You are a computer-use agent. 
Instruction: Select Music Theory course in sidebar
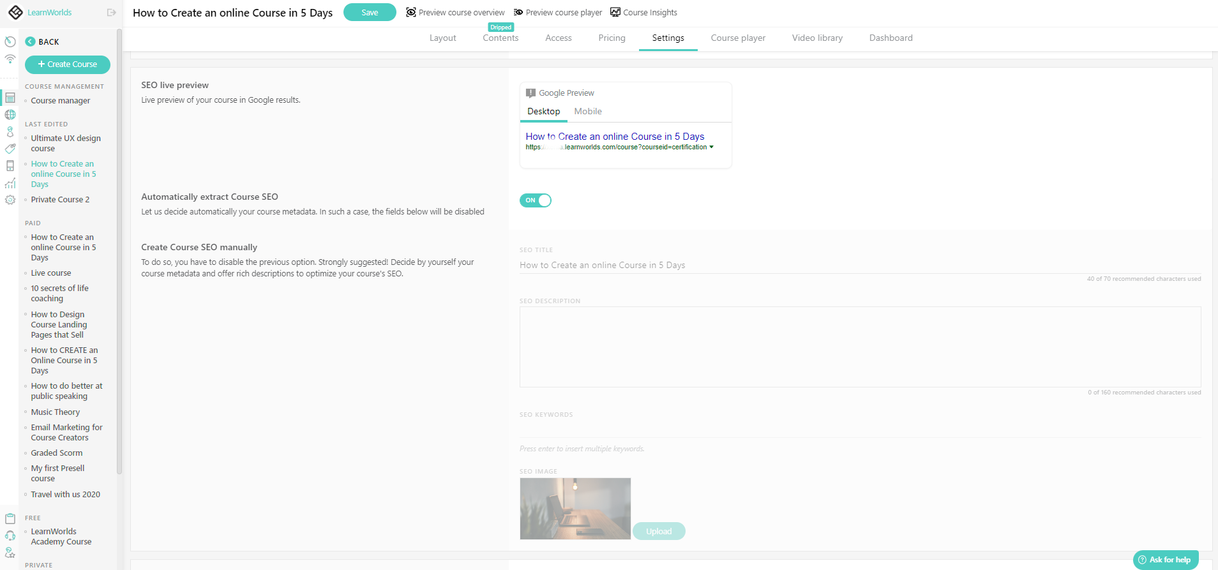coord(56,412)
